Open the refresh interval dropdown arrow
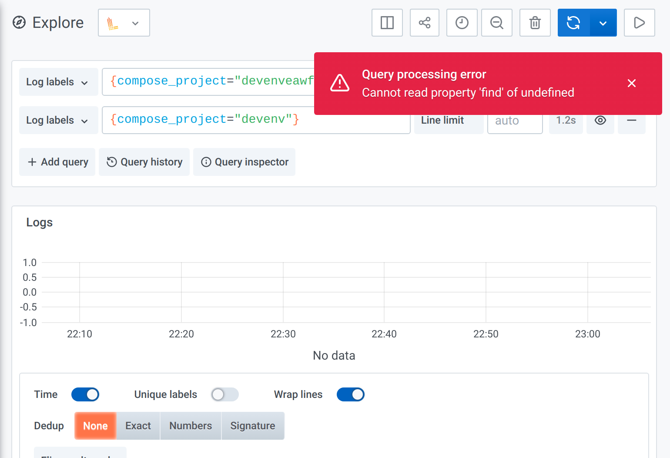The height and width of the screenshot is (458, 670). tap(603, 23)
